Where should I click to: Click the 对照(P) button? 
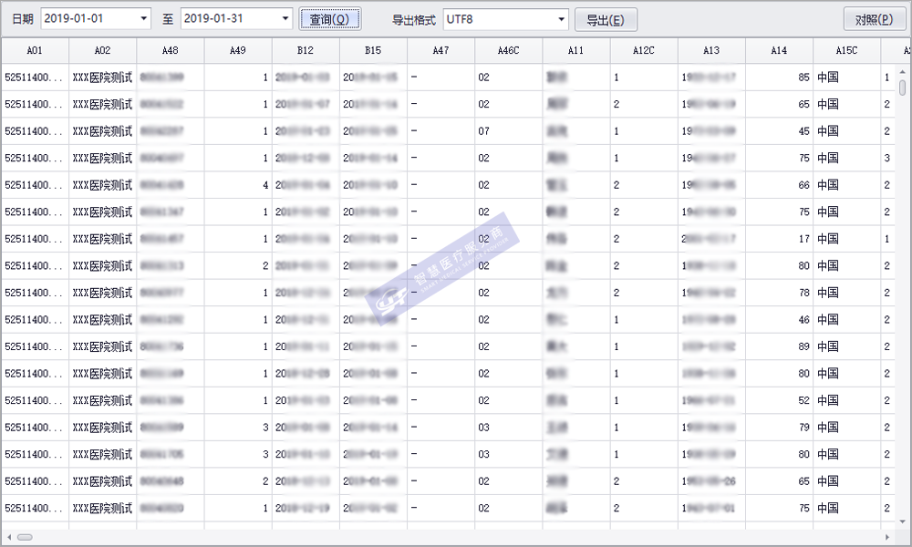[x=874, y=19]
